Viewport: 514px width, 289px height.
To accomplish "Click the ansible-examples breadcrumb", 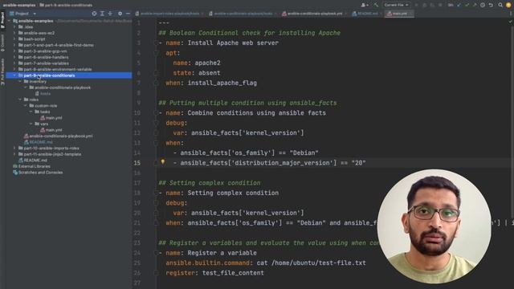I will coord(19,5).
